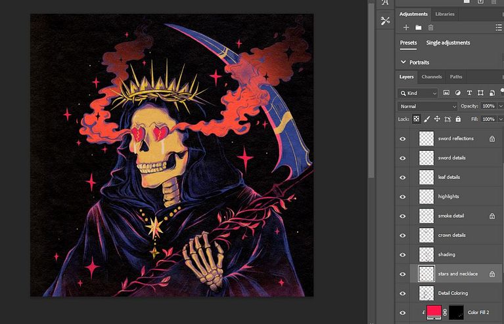Image resolution: width=504 pixels, height=324 pixels.
Task: Hide the sword reflections layer
Action: 403,139
